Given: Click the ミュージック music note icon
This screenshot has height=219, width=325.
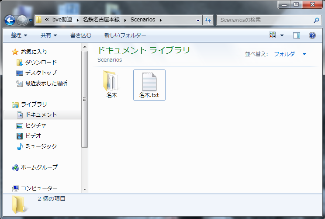Looking at the screenshot, I should (x=20, y=146).
